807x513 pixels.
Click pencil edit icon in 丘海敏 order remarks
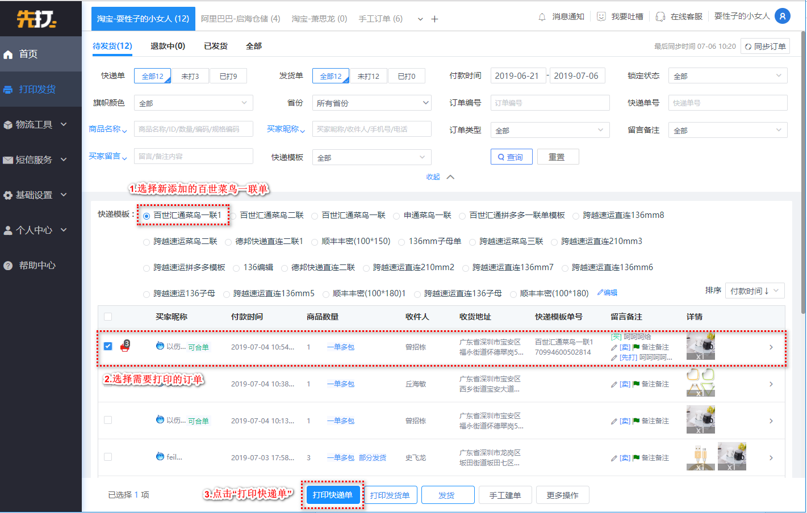(614, 385)
